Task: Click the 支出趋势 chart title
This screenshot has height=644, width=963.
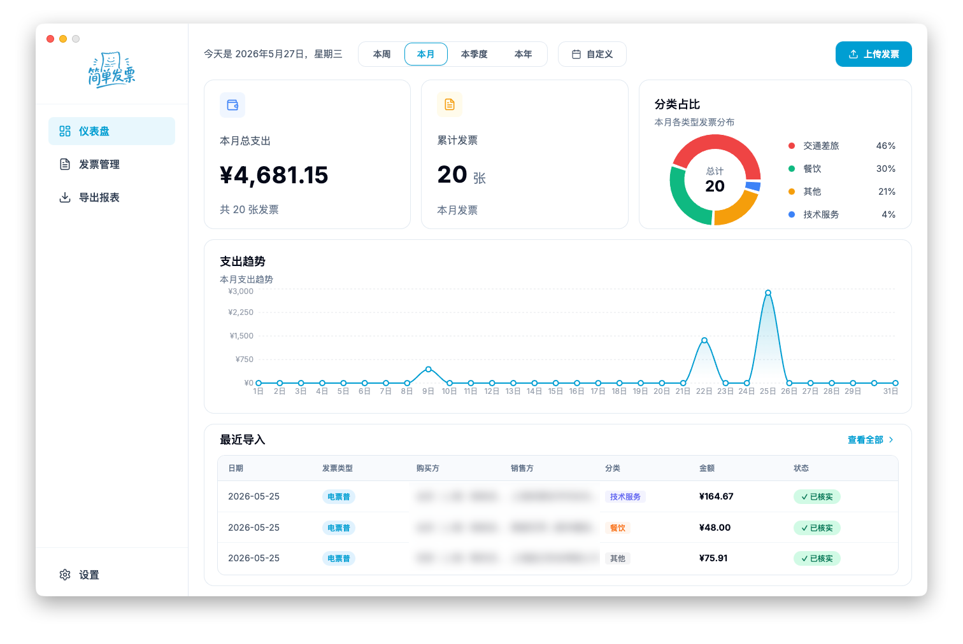Action: [x=243, y=262]
